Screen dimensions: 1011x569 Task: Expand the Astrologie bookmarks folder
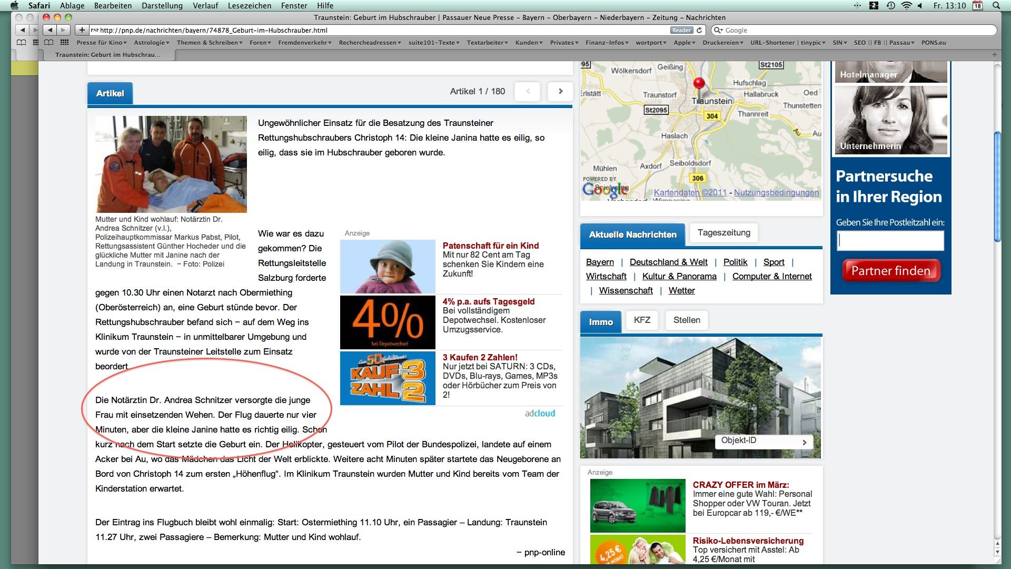151,43
